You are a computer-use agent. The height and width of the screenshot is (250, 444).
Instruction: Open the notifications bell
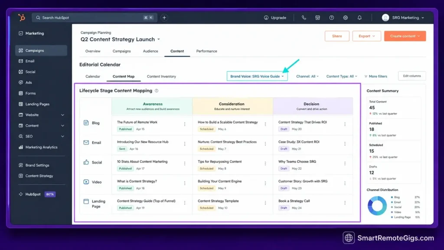point(359,17)
